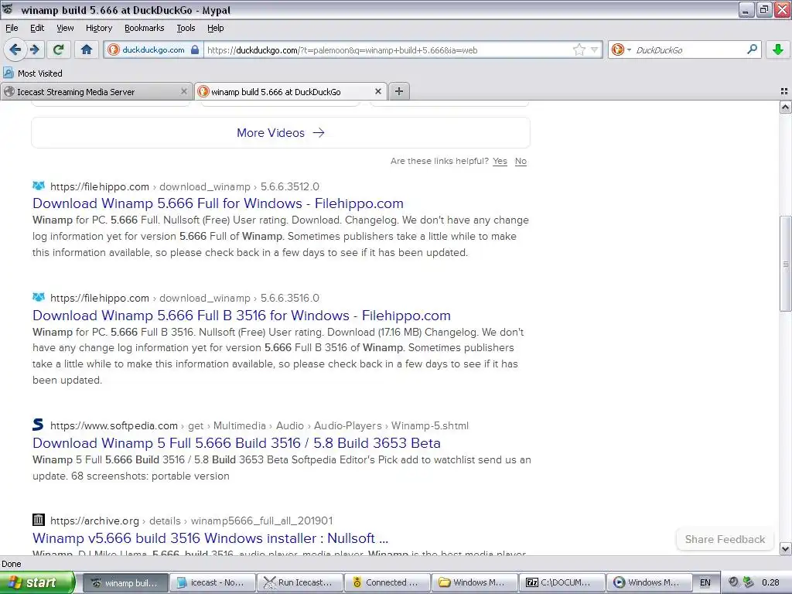Bookmark this page with the star icon
The width and height of the screenshot is (792, 594).
(579, 49)
